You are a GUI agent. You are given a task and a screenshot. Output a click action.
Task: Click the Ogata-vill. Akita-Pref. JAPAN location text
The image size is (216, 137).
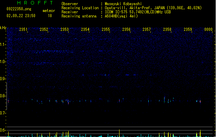(153, 8)
